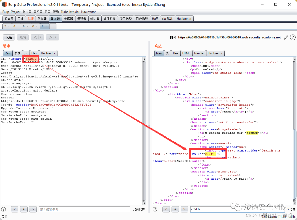The image size is (297, 220).
Task: Open history back dropdown arrow
Action: 40,37
